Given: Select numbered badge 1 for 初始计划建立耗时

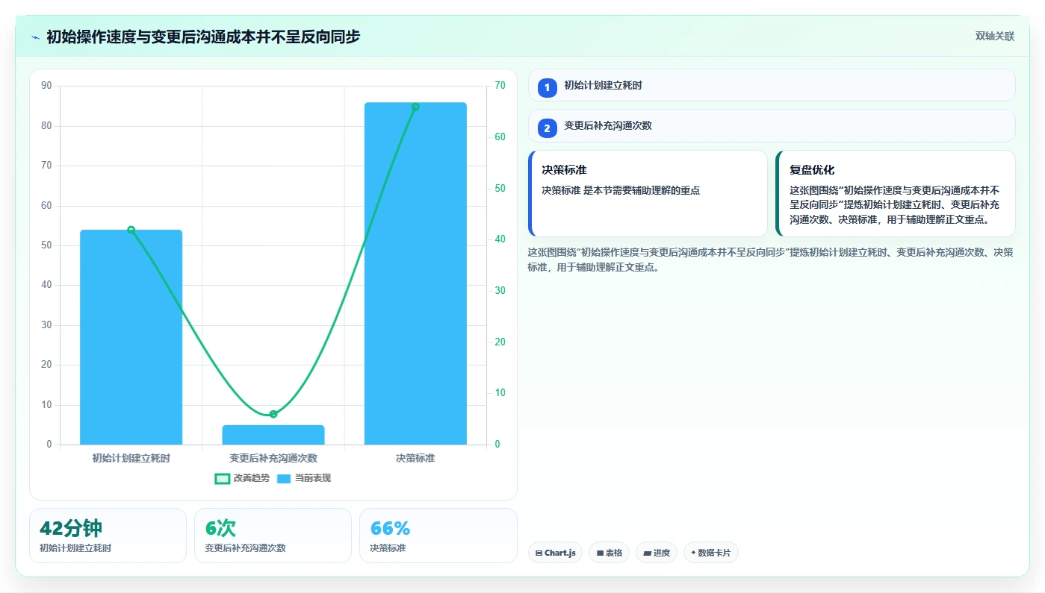Looking at the screenshot, I should [x=547, y=87].
